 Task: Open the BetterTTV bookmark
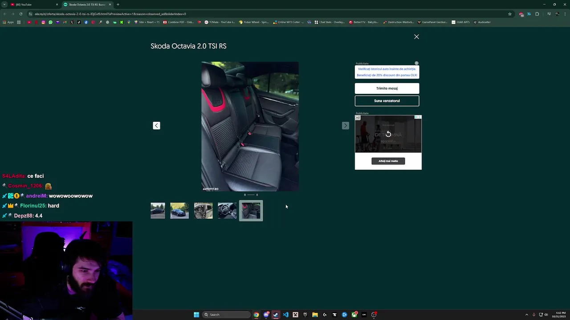coord(364,22)
